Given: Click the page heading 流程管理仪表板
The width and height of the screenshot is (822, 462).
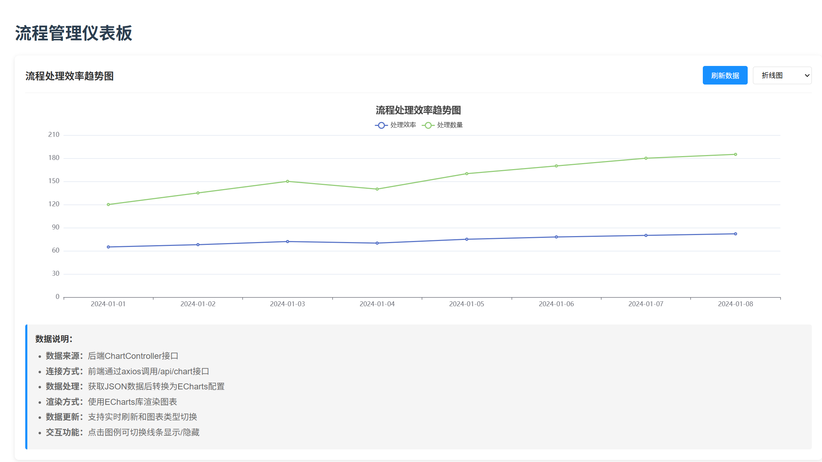Looking at the screenshot, I should tap(74, 33).
